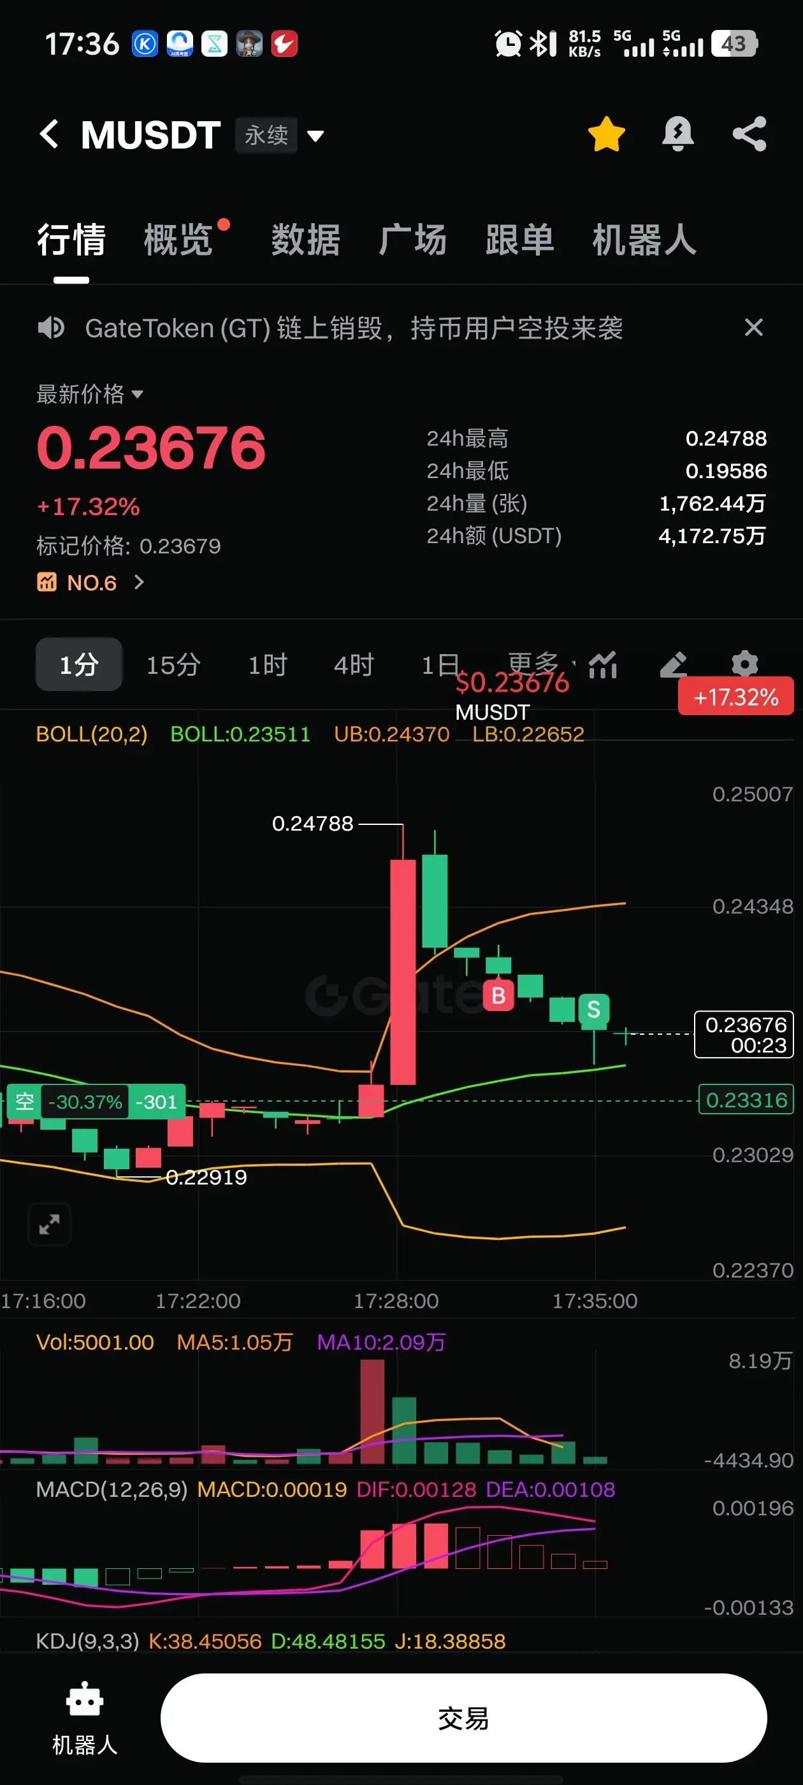Tap the 24h额 (USDT) value 4,172.75万
Screen dimensions: 803x1785
713,535
